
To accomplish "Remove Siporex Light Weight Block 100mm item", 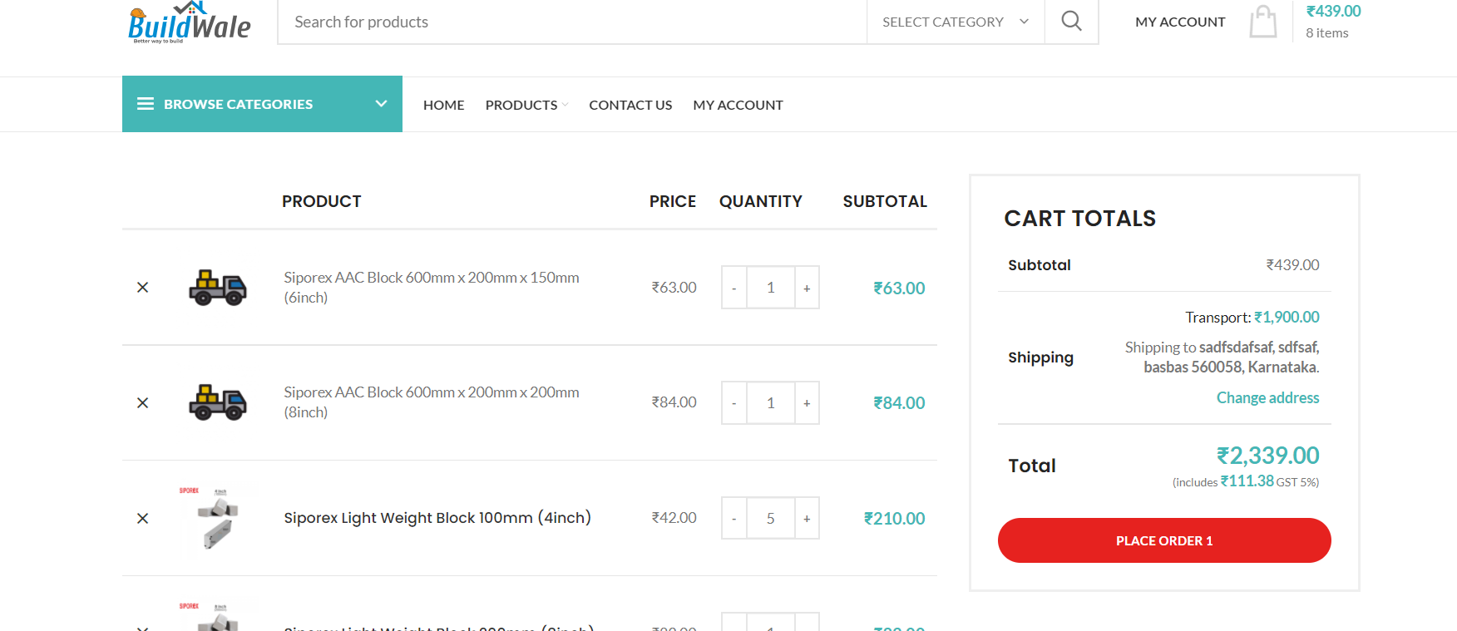I will click(143, 519).
